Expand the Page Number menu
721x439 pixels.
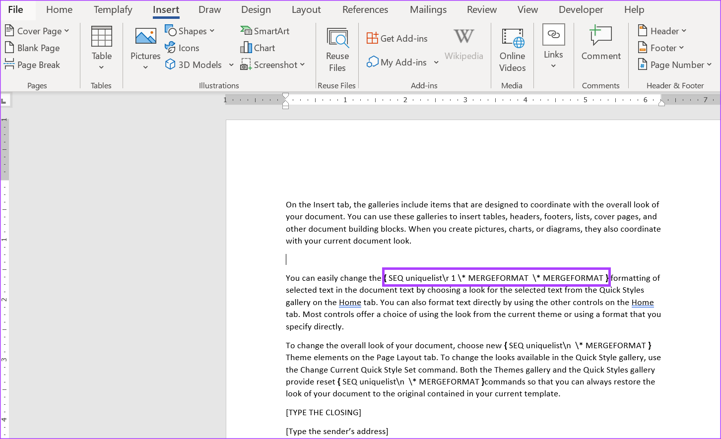(675, 64)
